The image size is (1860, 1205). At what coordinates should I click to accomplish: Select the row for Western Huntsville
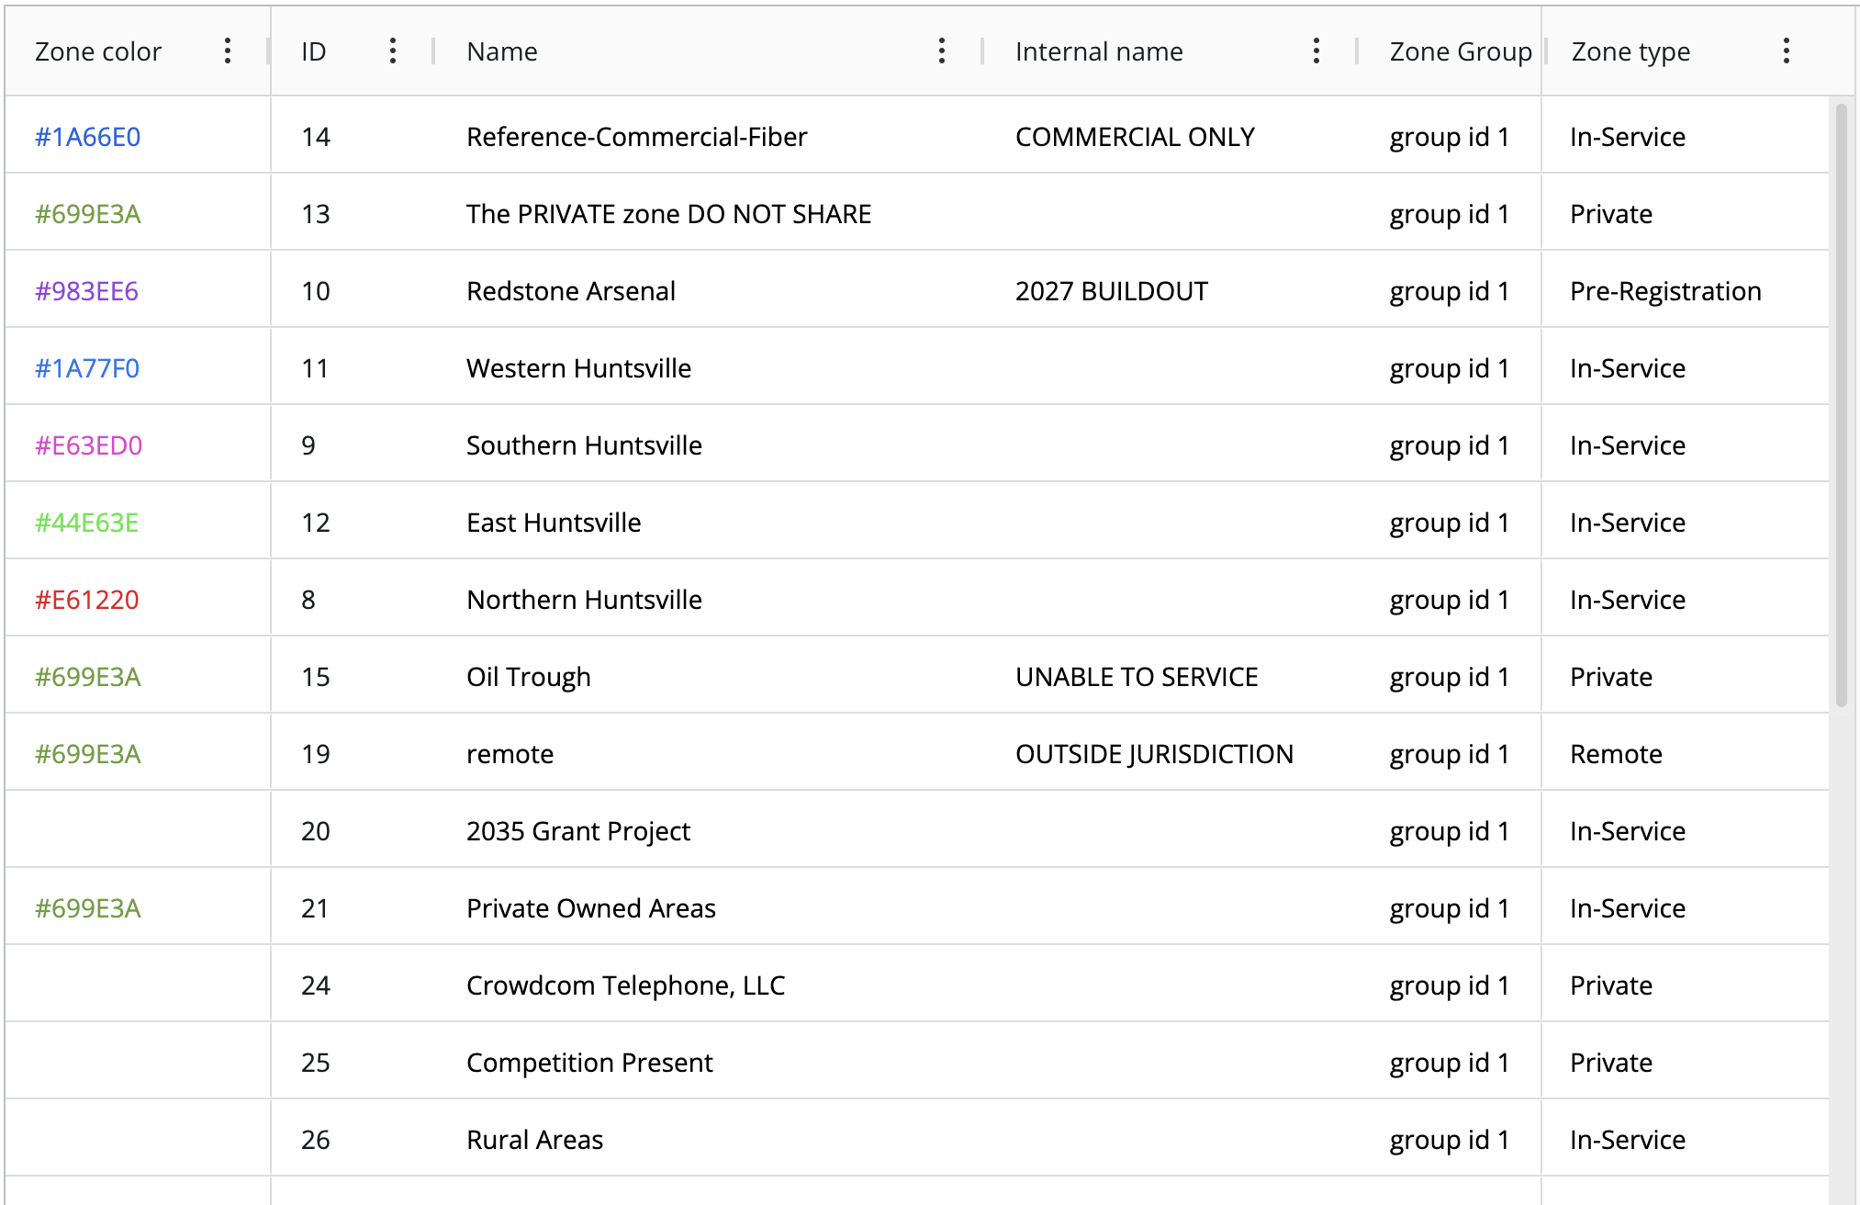[578, 367]
